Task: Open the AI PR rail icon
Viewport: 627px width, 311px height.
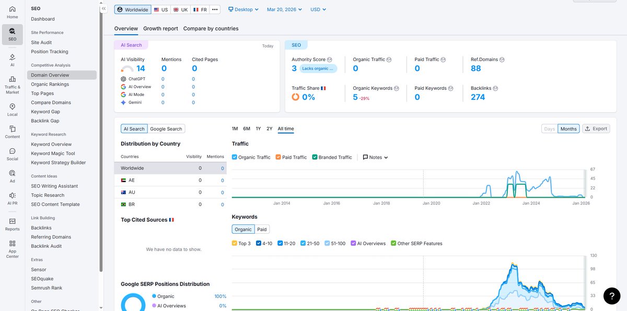Action: (x=12, y=198)
